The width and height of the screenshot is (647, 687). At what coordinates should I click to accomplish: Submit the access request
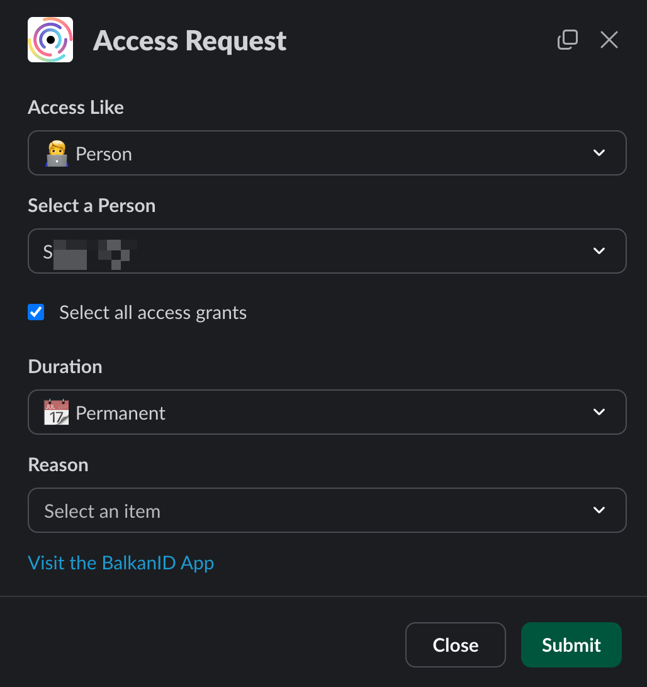(x=571, y=645)
